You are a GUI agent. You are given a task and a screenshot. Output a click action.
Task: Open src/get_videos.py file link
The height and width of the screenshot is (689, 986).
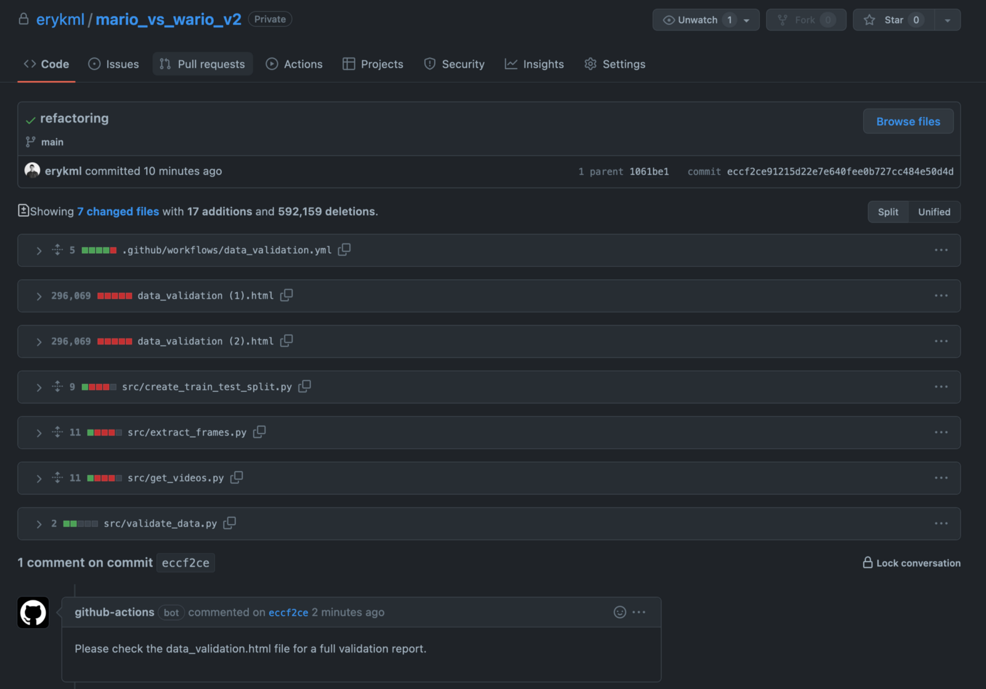pyautogui.click(x=176, y=478)
